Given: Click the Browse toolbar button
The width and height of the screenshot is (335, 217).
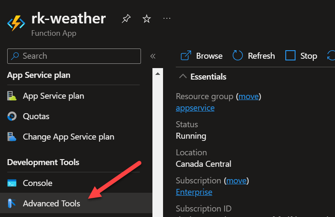Looking at the screenshot, I should pos(202,56).
